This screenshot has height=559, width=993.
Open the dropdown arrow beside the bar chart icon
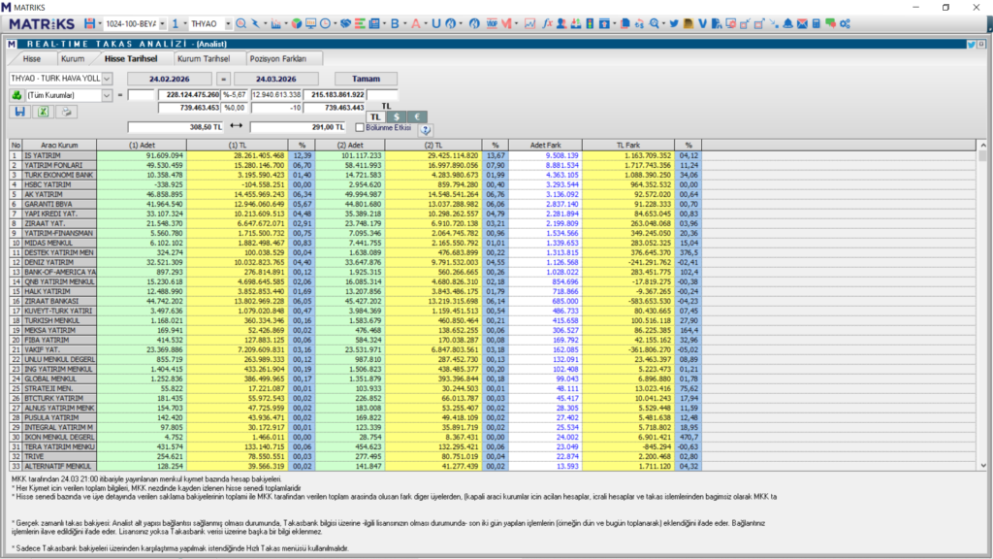(x=285, y=23)
